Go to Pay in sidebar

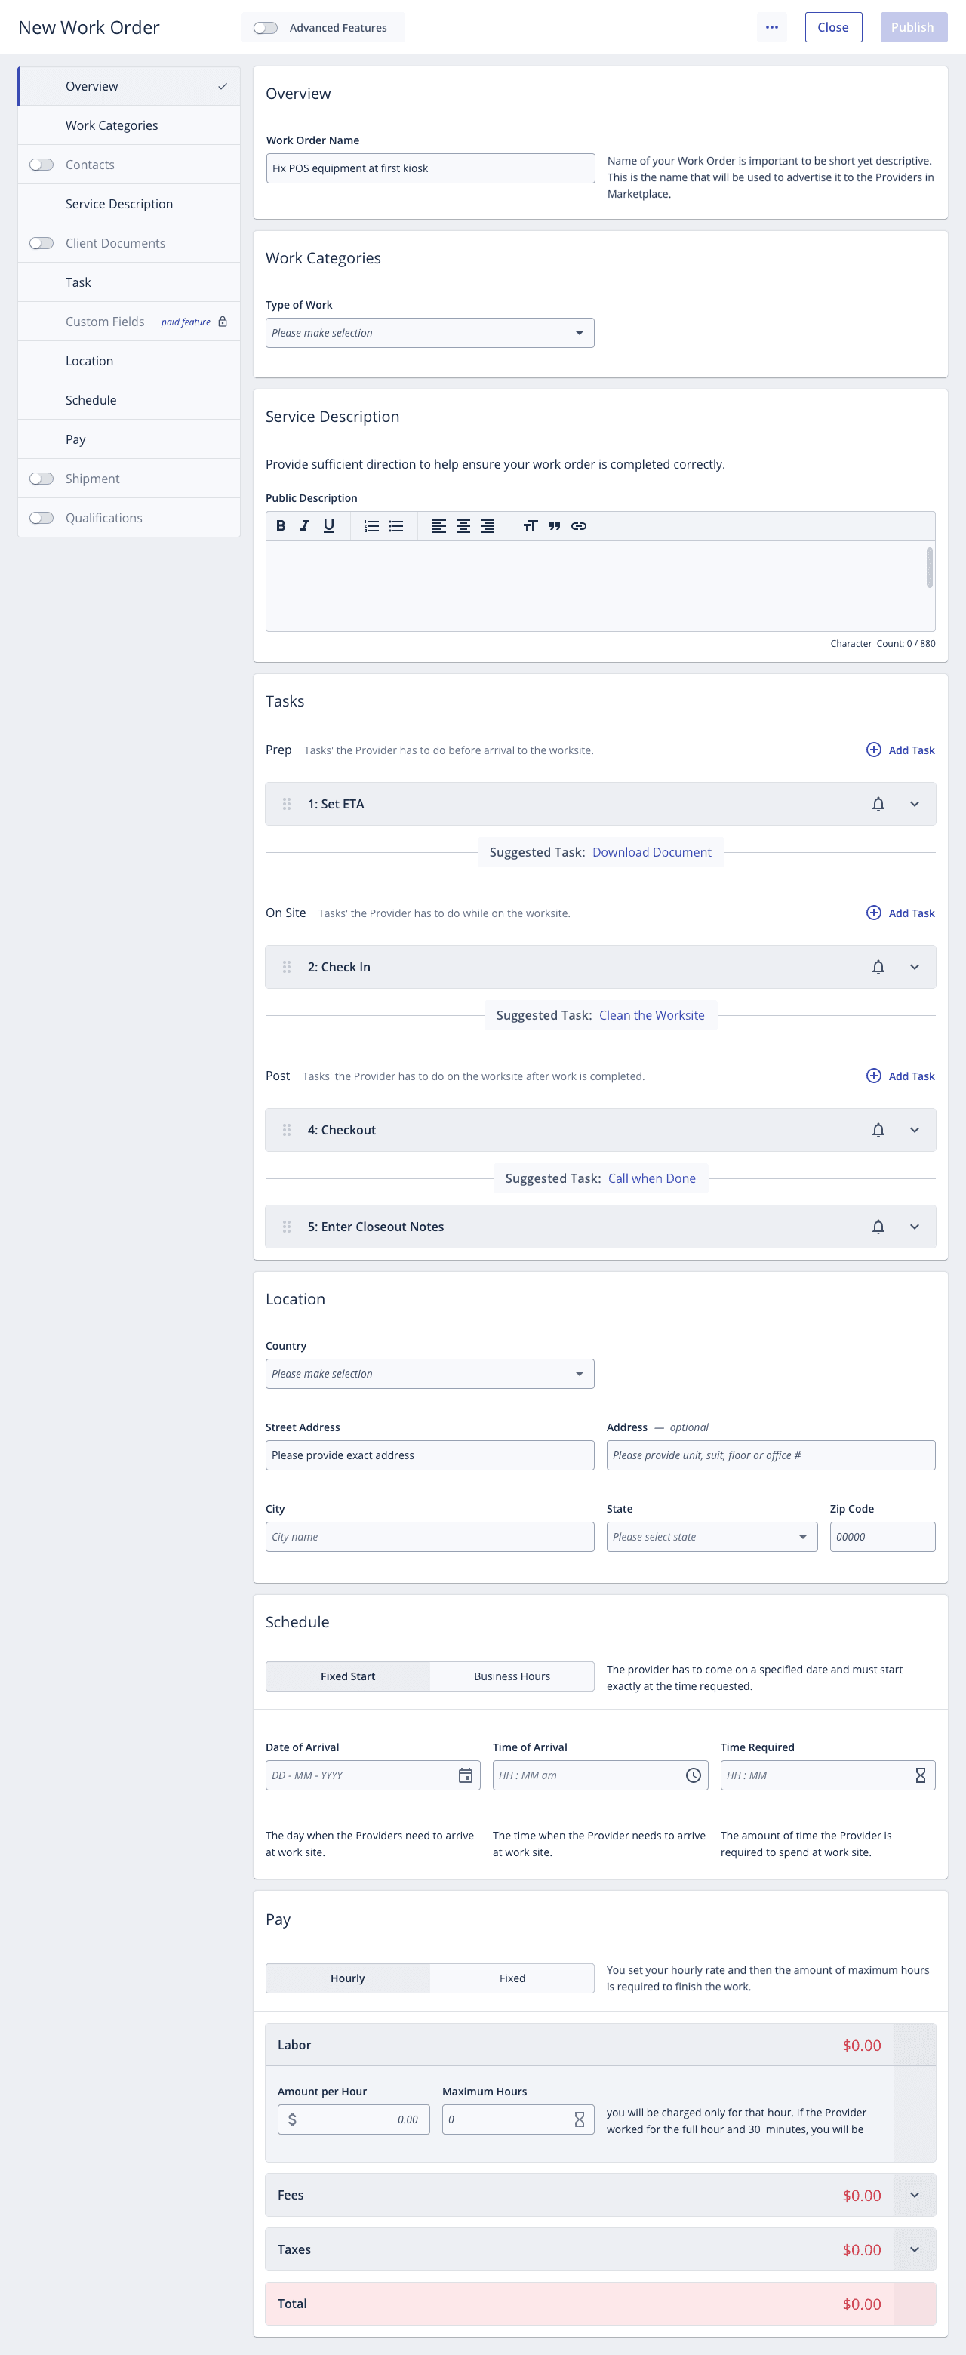(x=129, y=440)
